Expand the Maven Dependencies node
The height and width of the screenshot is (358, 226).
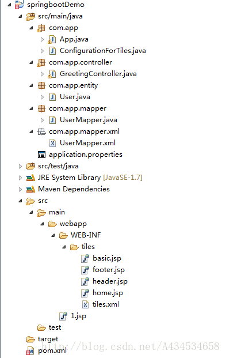[x=20, y=189]
